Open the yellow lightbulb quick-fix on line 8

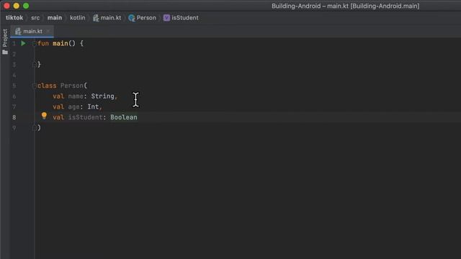pyautogui.click(x=44, y=116)
